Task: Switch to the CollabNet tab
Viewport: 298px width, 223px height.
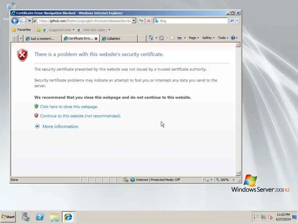Action: coord(118,39)
